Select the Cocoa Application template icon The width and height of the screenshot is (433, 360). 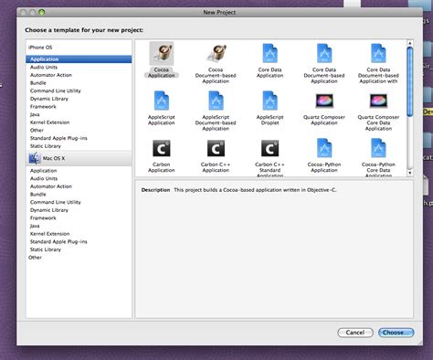162,54
